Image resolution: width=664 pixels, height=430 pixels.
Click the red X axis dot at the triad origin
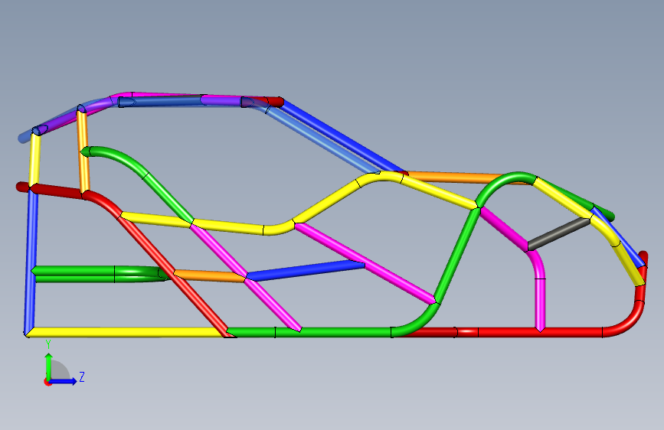pyautogui.click(x=47, y=382)
